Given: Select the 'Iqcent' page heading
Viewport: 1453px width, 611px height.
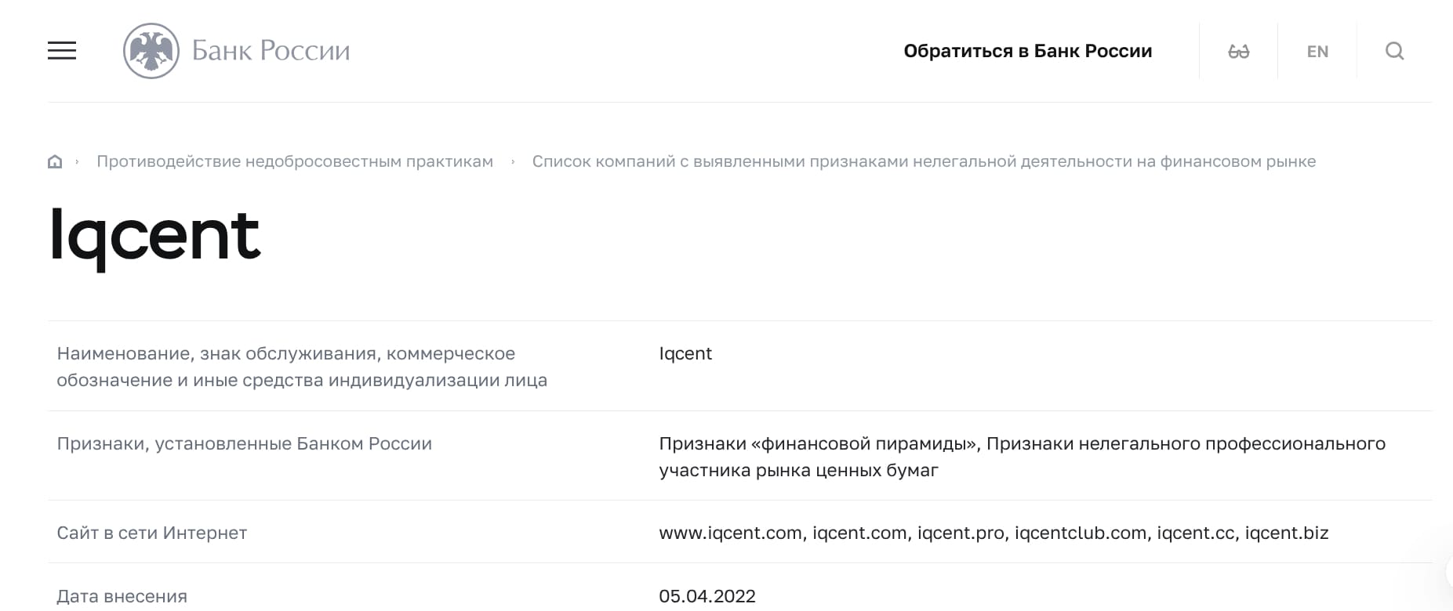Looking at the screenshot, I should coord(154,235).
